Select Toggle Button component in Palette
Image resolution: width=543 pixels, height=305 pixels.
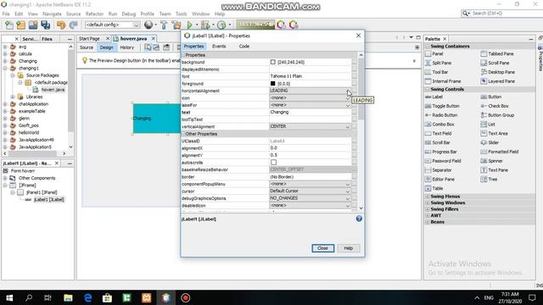click(442, 106)
